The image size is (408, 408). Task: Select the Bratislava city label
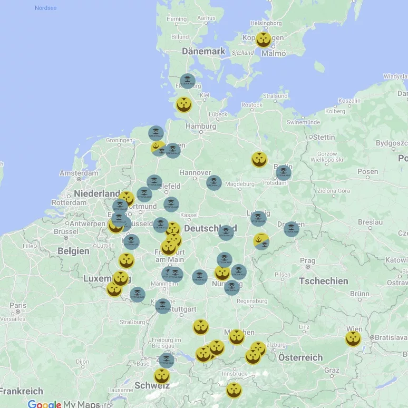click(x=391, y=337)
